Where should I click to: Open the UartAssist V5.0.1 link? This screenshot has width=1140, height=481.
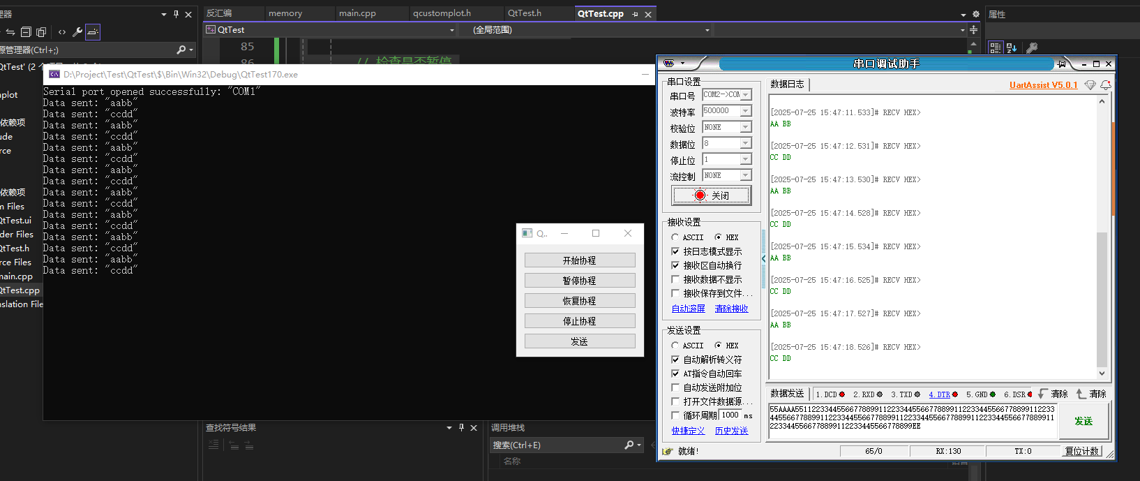pyautogui.click(x=1043, y=85)
